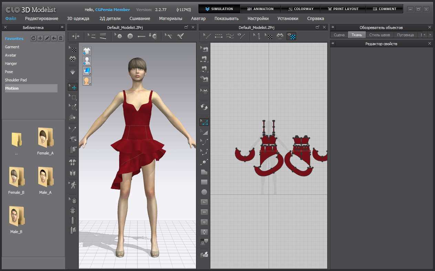Image resolution: width=435 pixels, height=271 pixels.
Task: Click the trash icon in Library panel
Action: point(61,38)
